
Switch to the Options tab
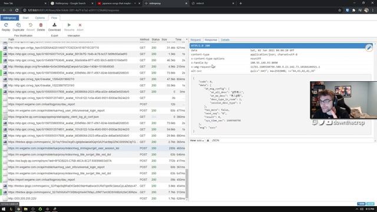click(x=40, y=18)
